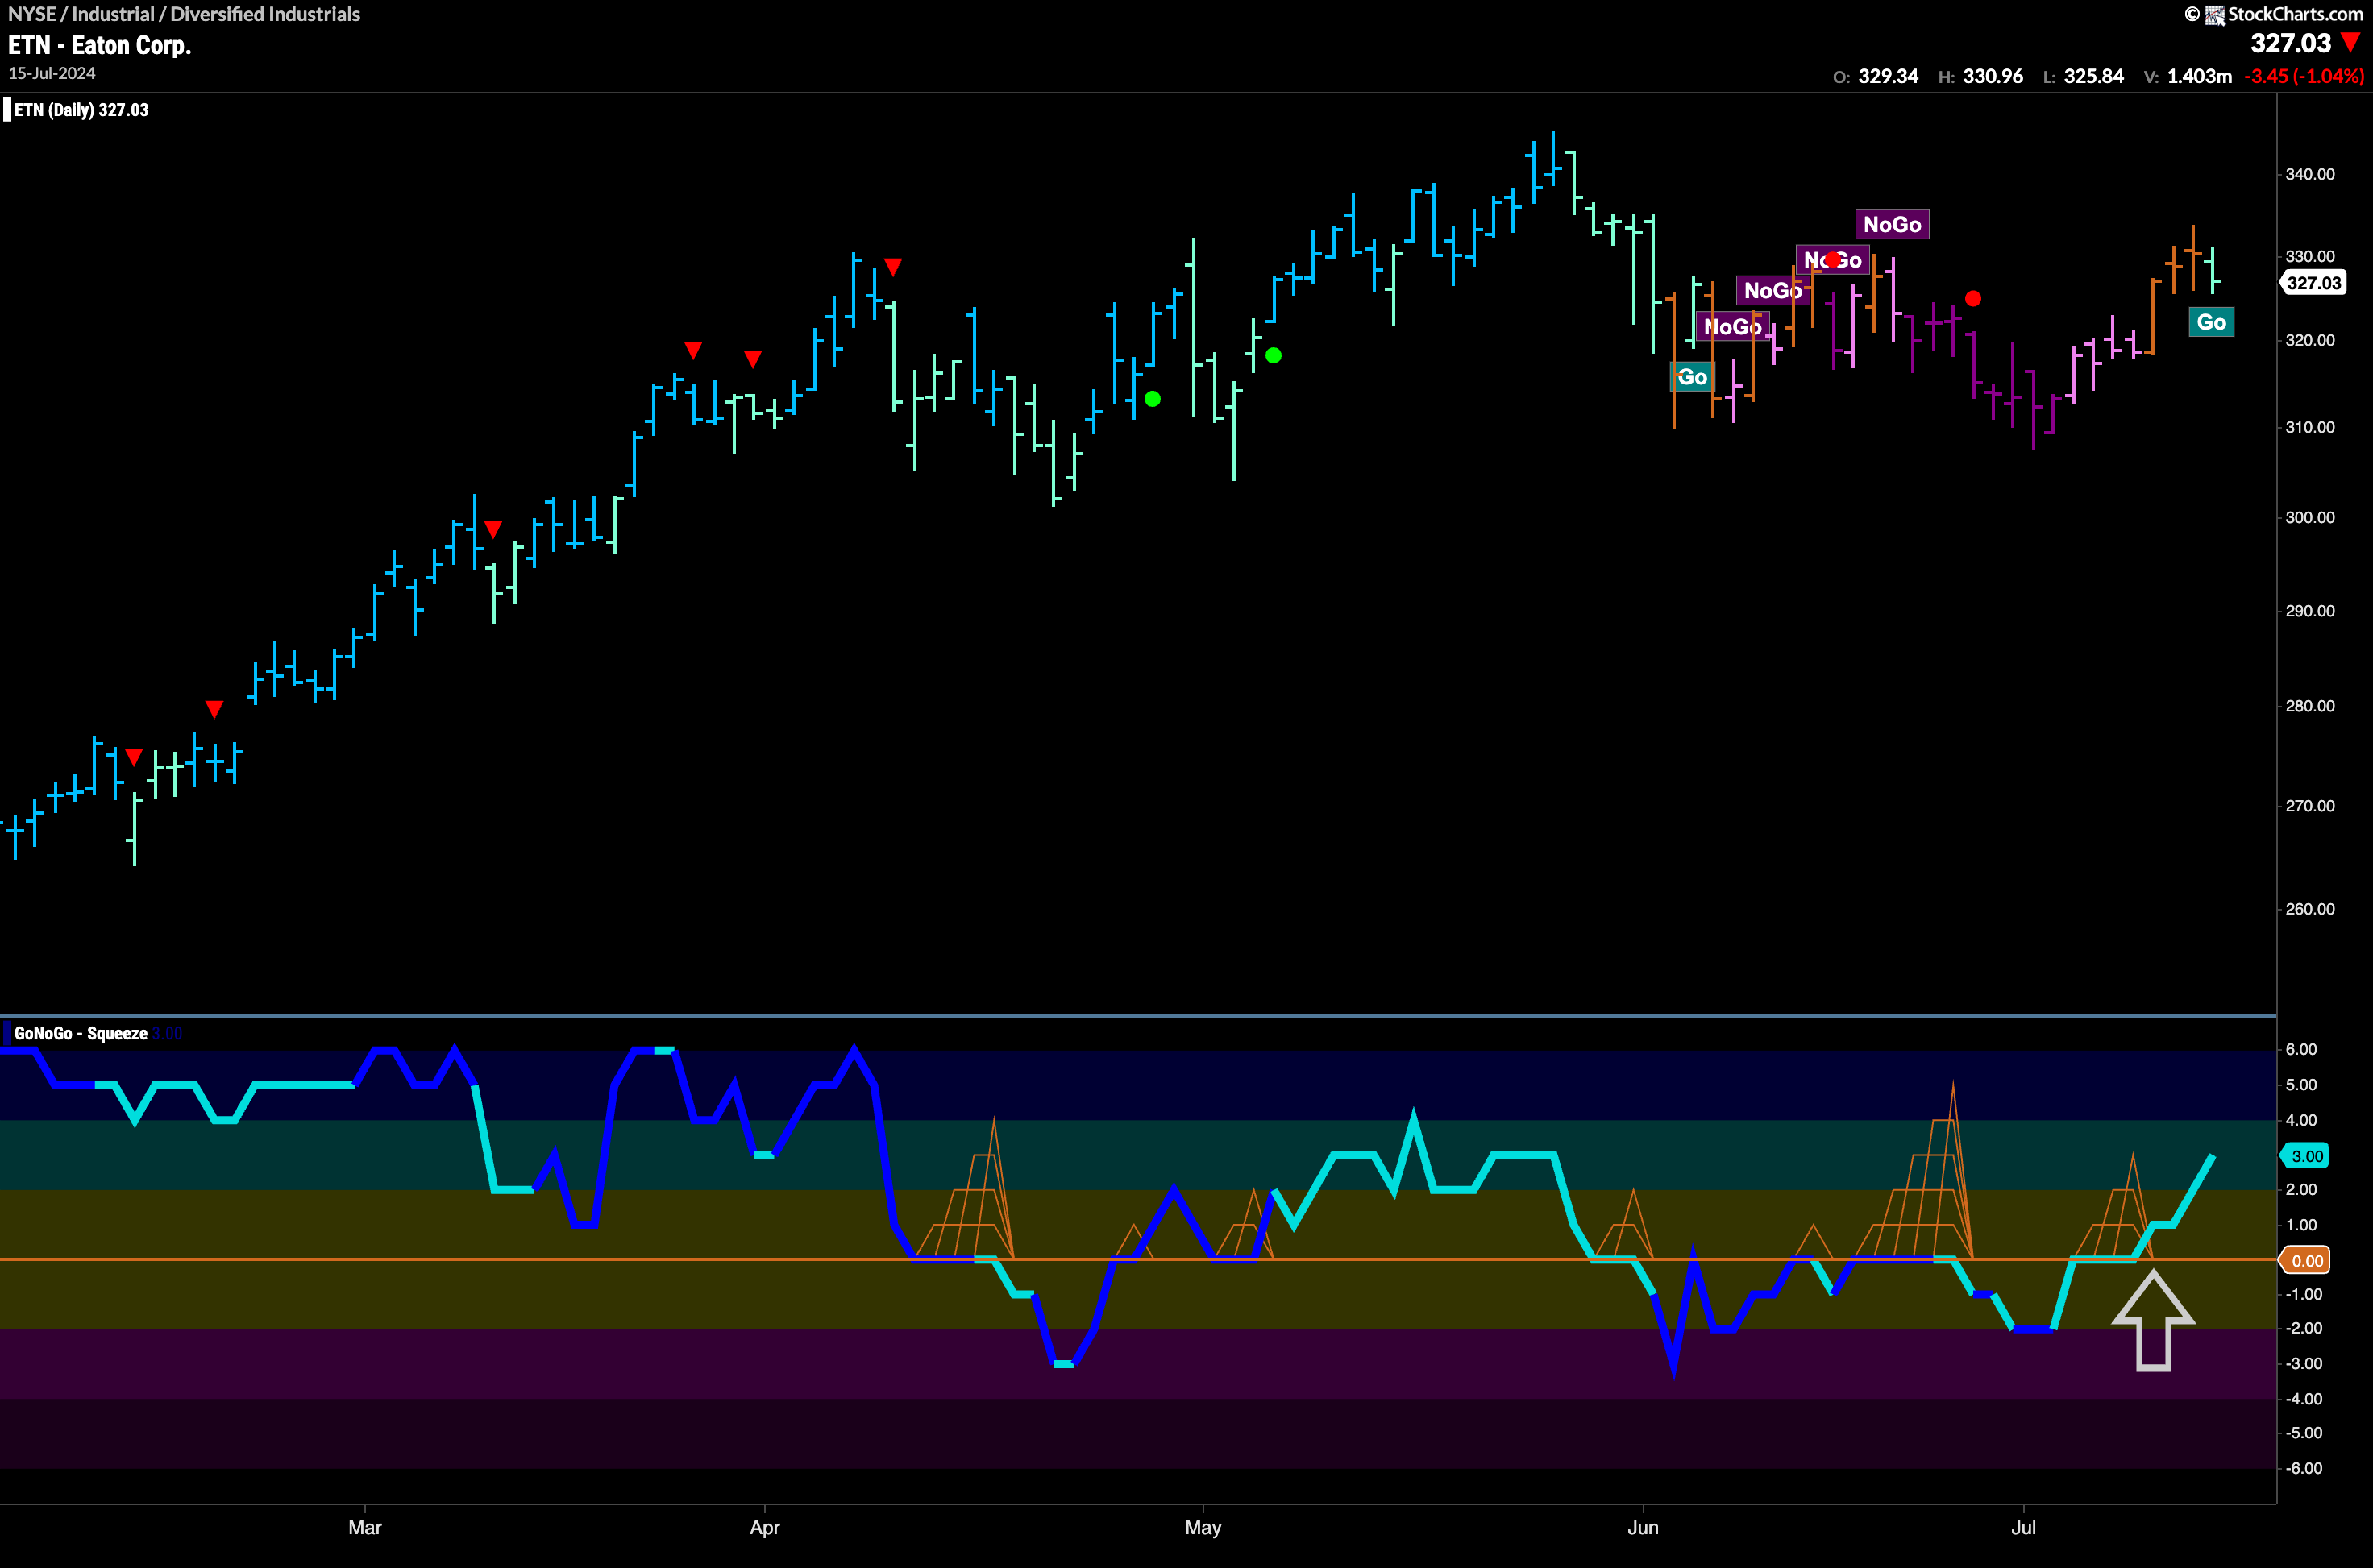This screenshot has width=2373, height=1568.
Task: Click the ETN (Daily) 327.03 legend
Action: click(x=81, y=110)
